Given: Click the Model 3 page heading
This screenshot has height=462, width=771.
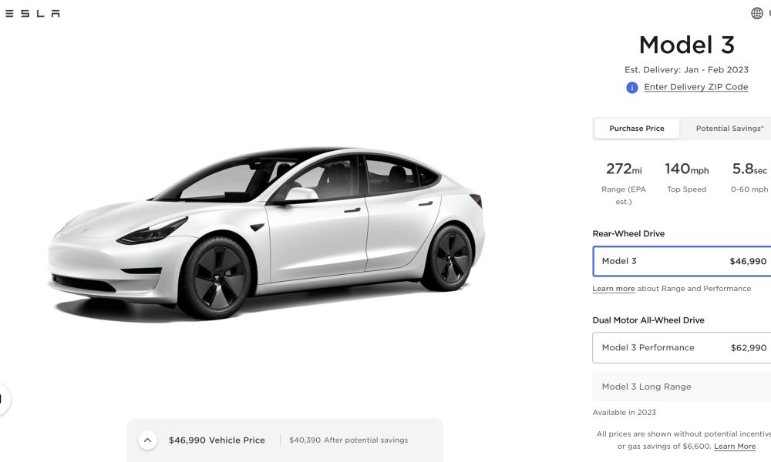Looking at the screenshot, I should pos(686,45).
